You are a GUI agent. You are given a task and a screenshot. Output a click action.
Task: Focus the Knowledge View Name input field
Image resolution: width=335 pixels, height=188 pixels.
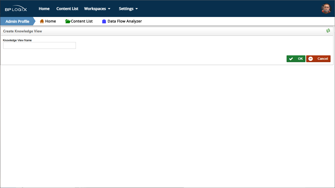pyautogui.click(x=40, y=45)
